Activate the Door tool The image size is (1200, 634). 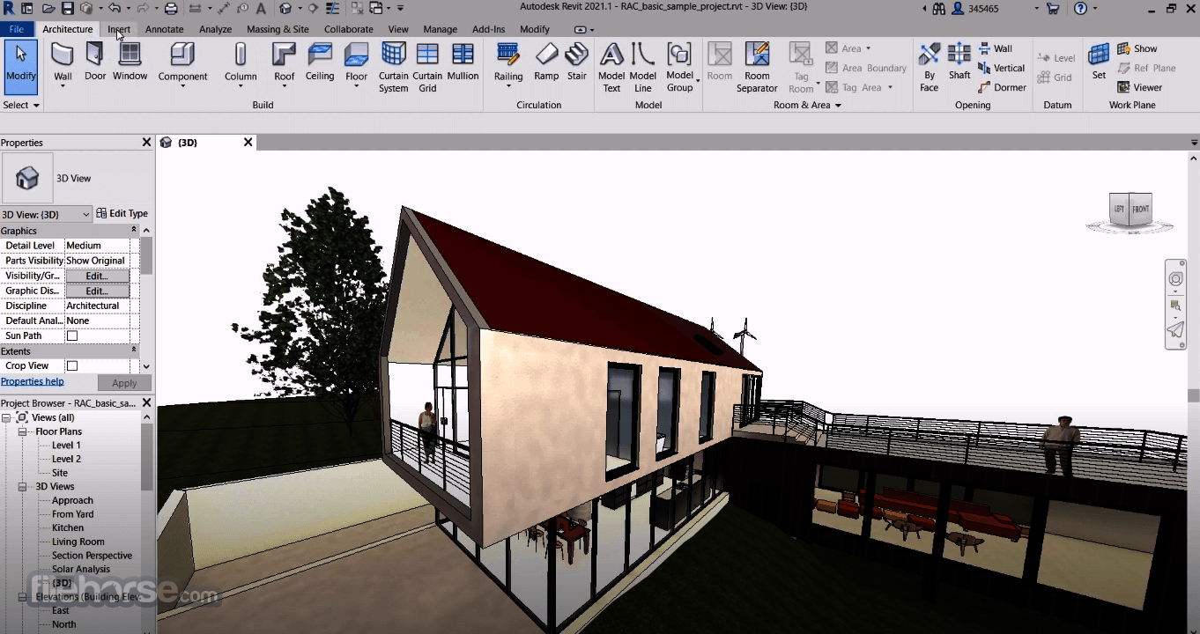(93, 62)
